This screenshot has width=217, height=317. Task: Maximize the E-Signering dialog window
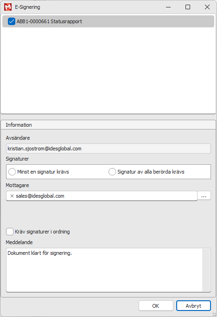[x=188, y=7]
